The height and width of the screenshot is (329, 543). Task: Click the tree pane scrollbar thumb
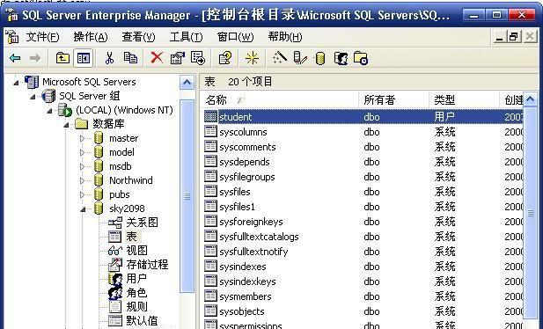coord(187,196)
